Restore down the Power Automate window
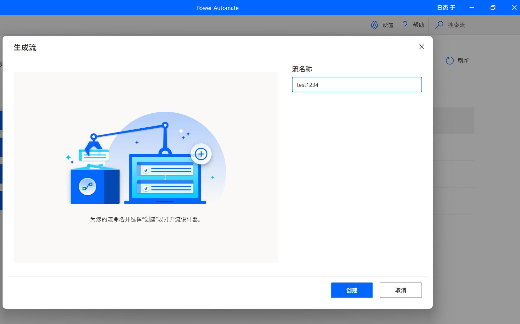This screenshot has width=520, height=324. pos(493,8)
